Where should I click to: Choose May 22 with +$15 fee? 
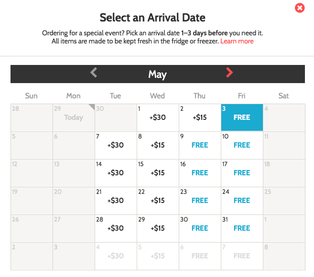pos(158,201)
